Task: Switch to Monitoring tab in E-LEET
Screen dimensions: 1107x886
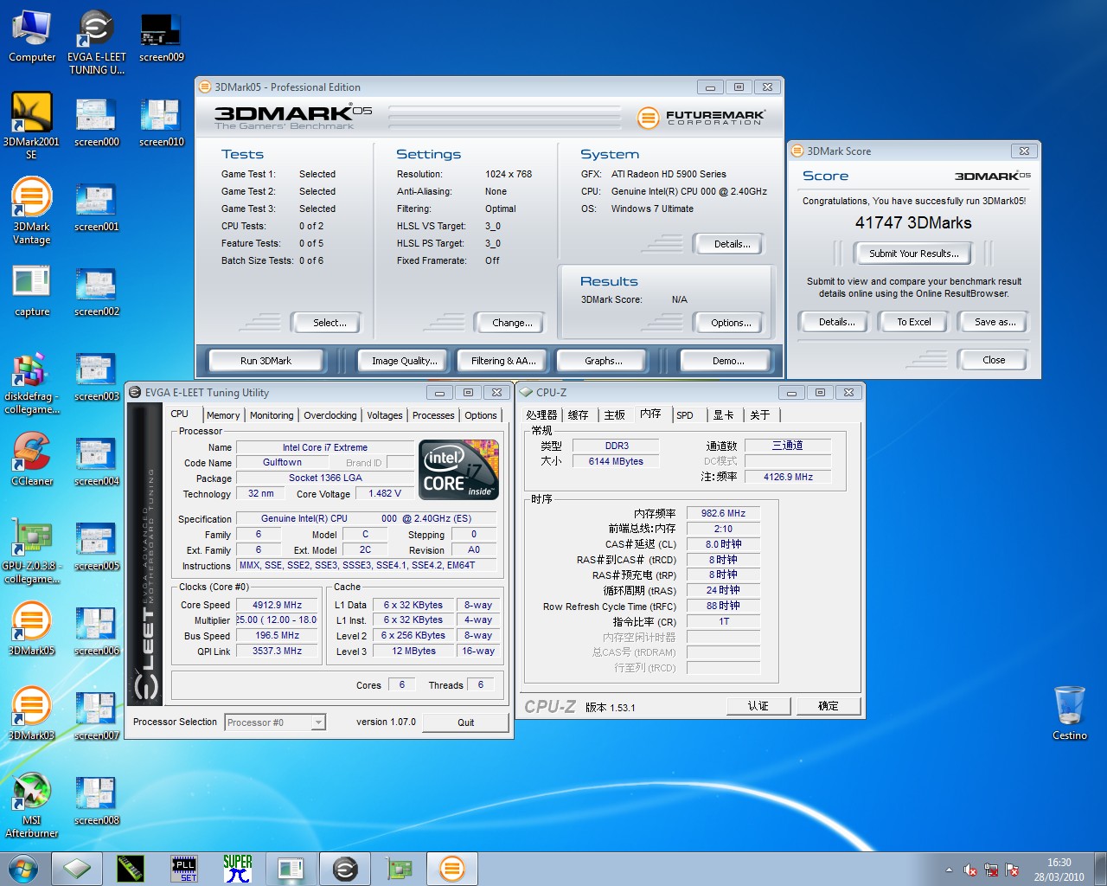Action: pyautogui.click(x=272, y=415)
